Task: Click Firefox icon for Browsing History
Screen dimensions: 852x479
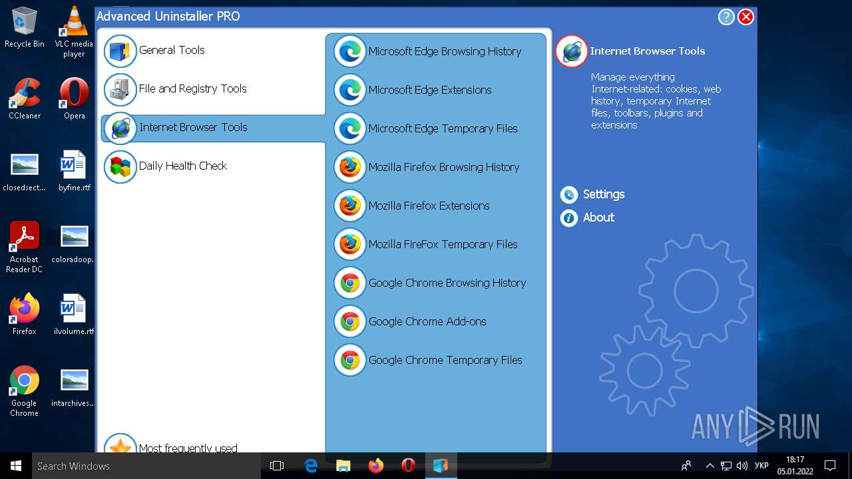Action: click(349, 167)
